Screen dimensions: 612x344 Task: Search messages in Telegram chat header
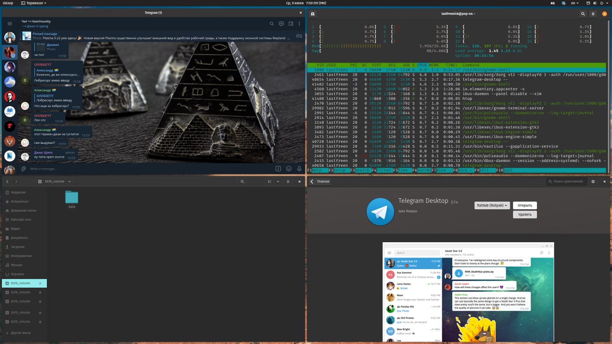pos(272,23)
